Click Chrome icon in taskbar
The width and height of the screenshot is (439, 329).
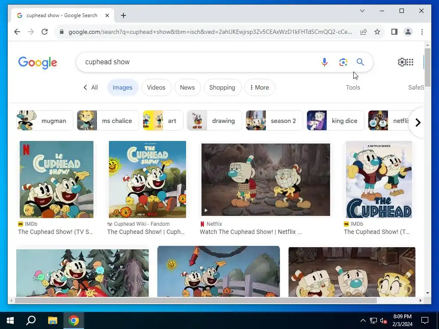pos(74,320)
